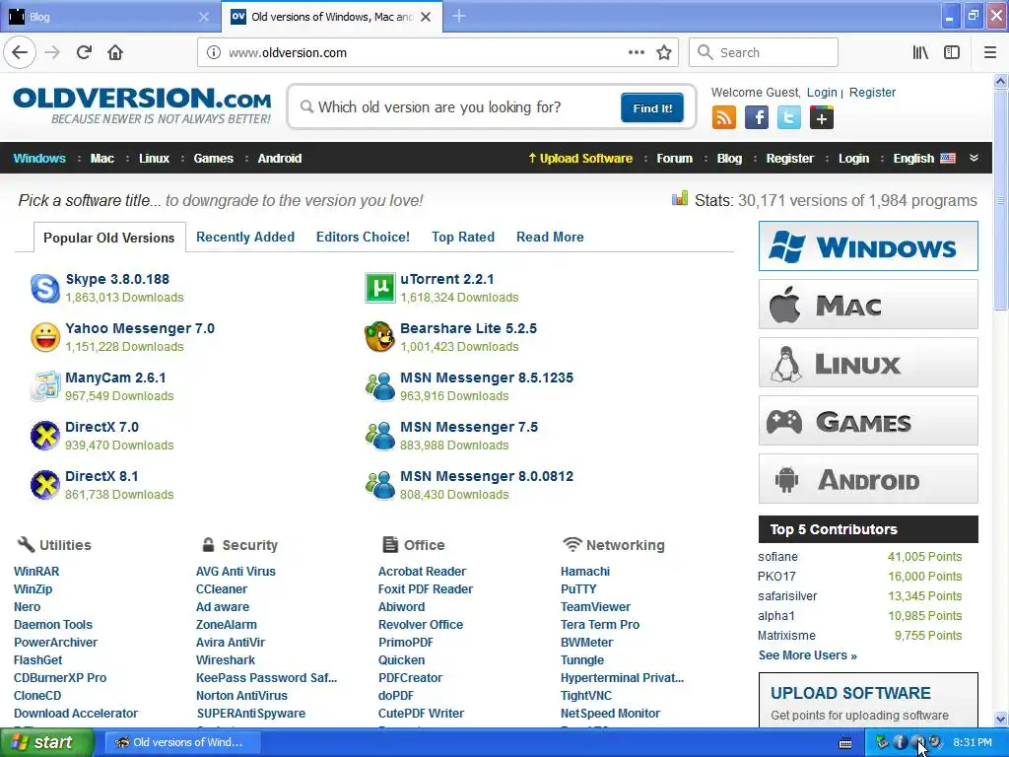Click the site search input field
1009x757 pixels.
(457, 107)
